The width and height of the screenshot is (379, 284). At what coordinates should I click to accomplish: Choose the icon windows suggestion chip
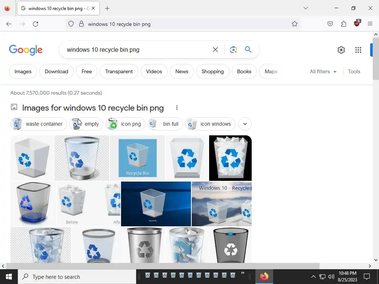tap(210, 124)
